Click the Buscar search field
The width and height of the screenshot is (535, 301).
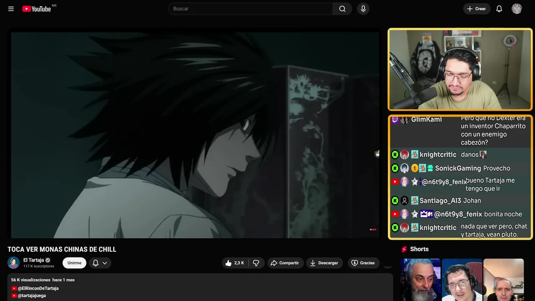coord(250,9)
